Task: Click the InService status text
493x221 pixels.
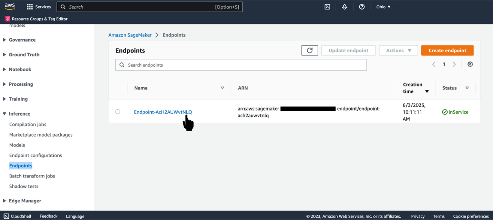Action: [x=458, y=112]
